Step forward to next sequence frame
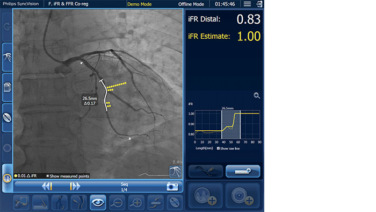Image resolution: width=376 pixels, height=212 pixels. (75, 186)
